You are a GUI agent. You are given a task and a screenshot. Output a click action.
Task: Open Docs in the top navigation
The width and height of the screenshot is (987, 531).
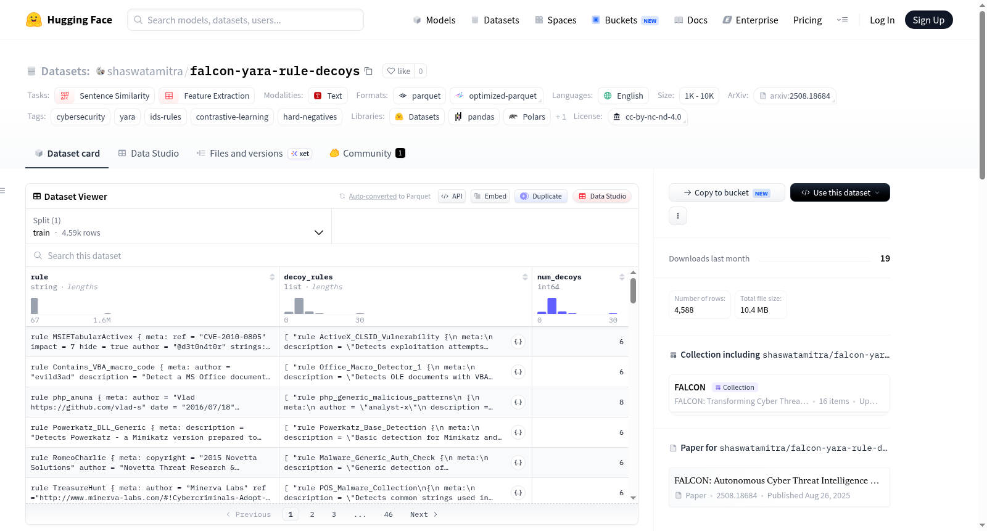click(x=690, y=20)
